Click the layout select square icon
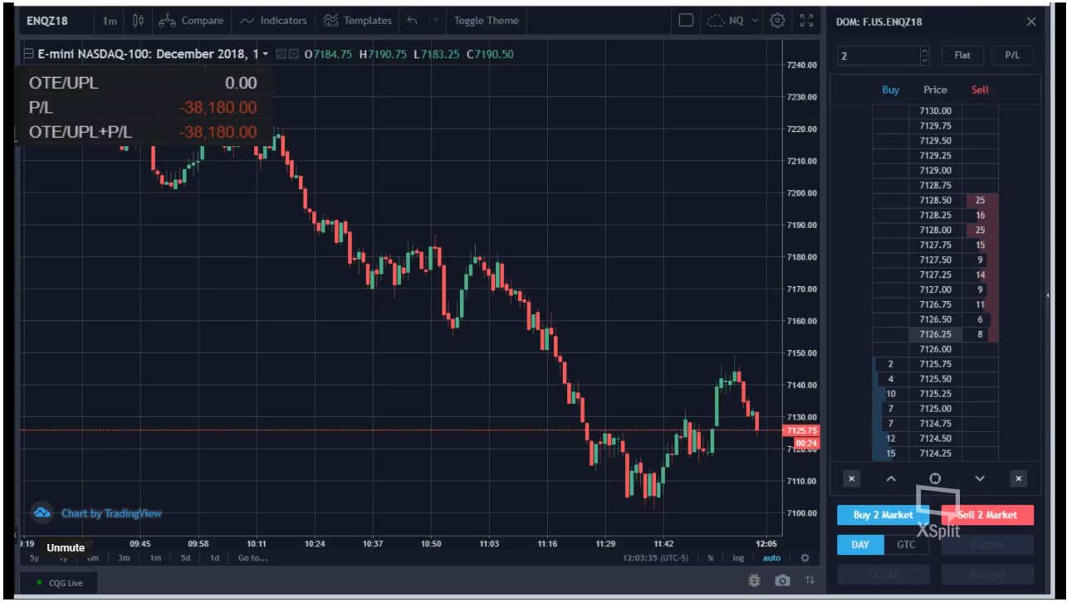Screen dimensions: 1067x602 coord(686,21)
